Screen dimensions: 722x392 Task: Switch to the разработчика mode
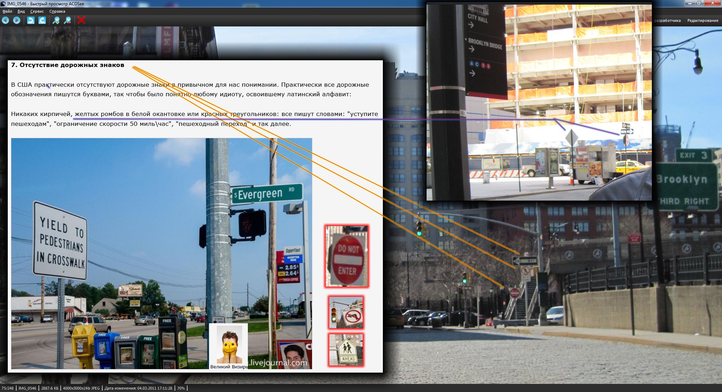pyautogui.click(x=667, y=20)
